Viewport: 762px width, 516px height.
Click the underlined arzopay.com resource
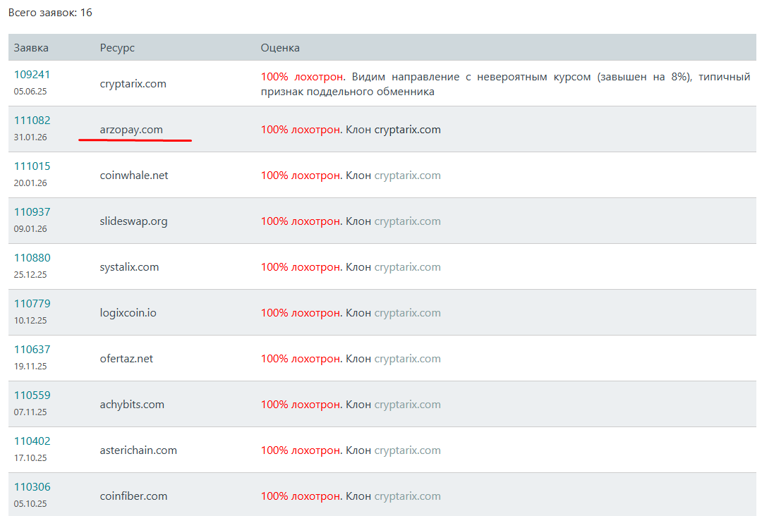point(131,130)
